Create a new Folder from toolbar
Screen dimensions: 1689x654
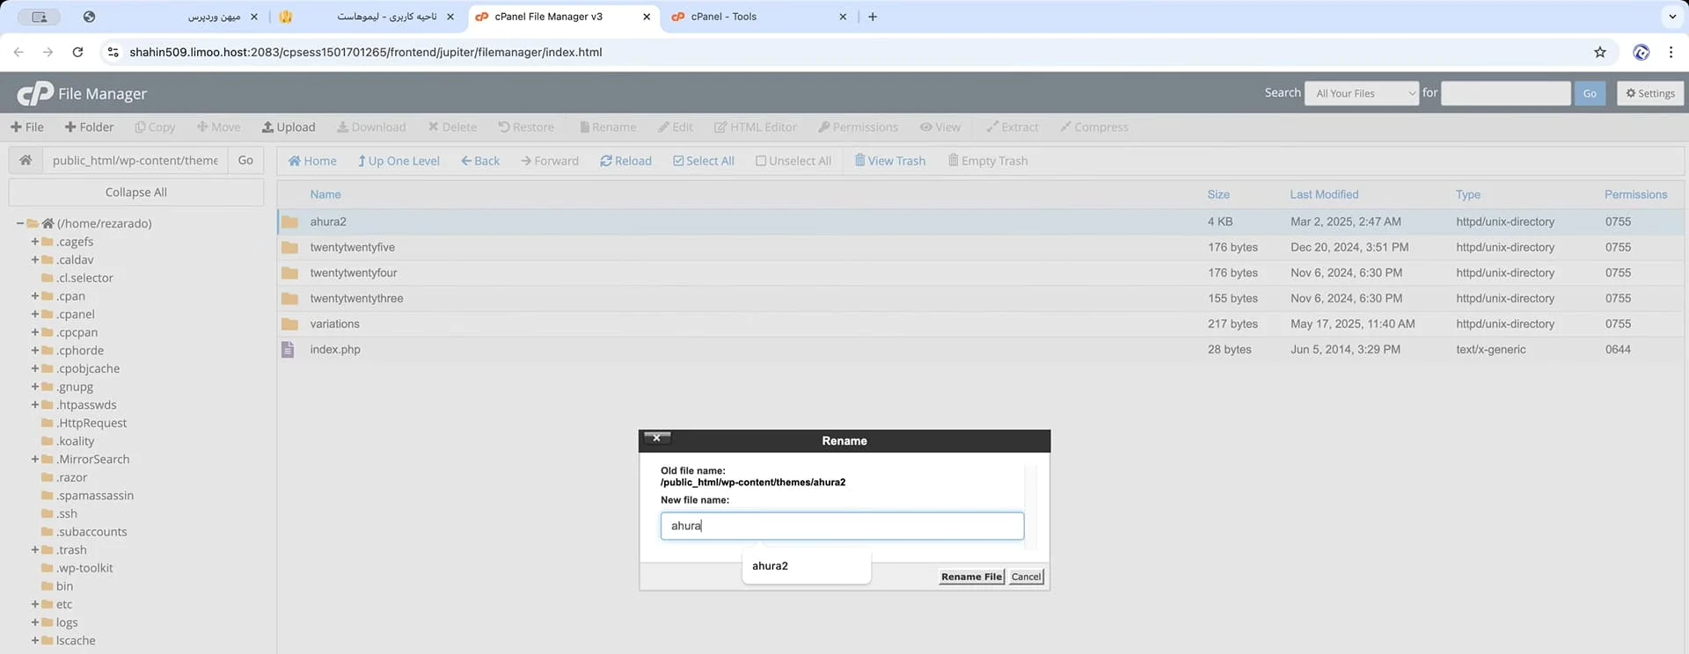(x=89, y=127)
